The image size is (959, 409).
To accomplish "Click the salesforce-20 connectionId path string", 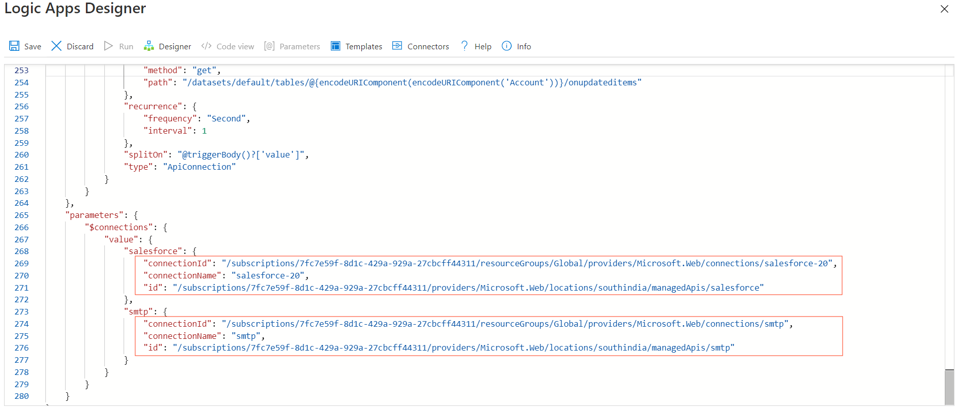I will pyautogui.click(x=527, y=263).
